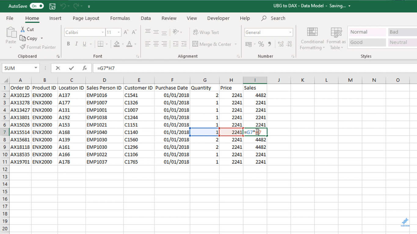The image size is (417, 234).
Task: Click the Accounting Number Format icon
Action: (248, 44)
